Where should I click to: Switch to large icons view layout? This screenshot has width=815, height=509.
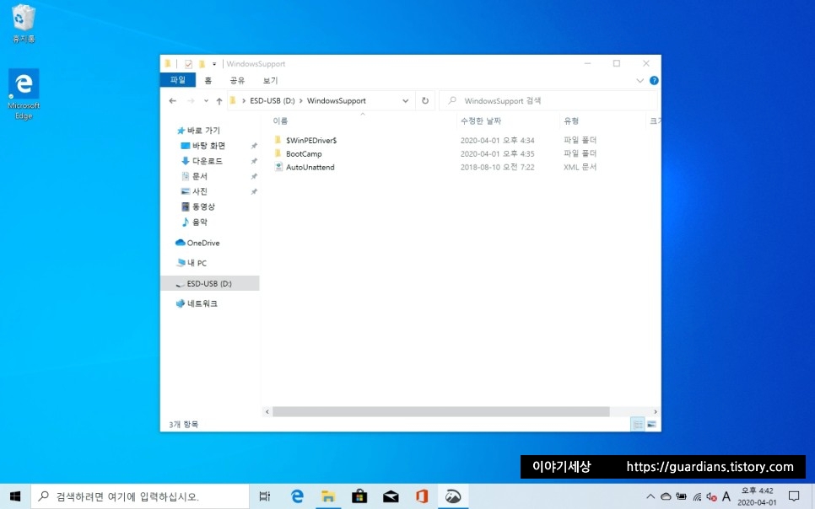(x=651, y=425)
